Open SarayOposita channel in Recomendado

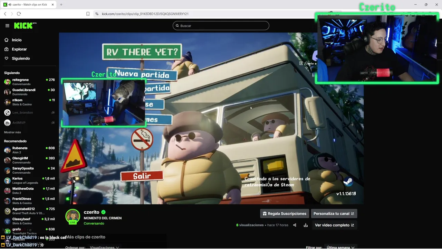pos(29,170)
